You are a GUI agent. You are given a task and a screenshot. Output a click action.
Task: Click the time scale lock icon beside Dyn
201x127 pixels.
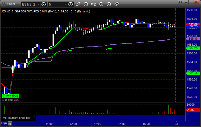[10, 123]
